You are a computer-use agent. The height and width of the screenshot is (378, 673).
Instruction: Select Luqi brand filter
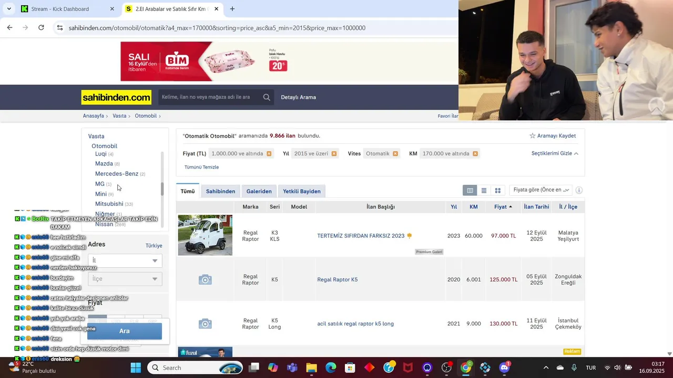coord(101,154)
